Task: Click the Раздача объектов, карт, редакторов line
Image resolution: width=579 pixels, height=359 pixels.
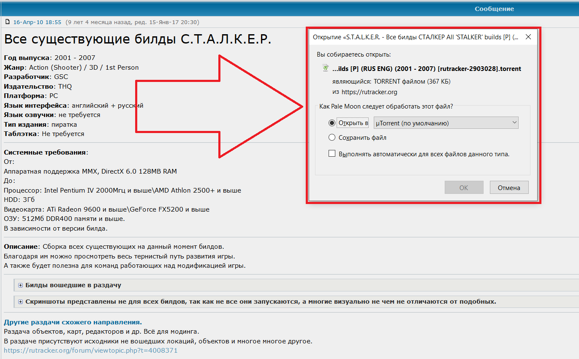Action: tap(101, 332)
